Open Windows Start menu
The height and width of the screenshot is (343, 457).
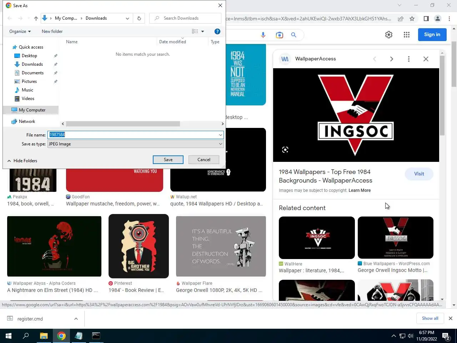tap(9, 336)
